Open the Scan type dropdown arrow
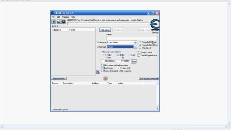This screenshot has width=231, height=130. pos(135,43)
